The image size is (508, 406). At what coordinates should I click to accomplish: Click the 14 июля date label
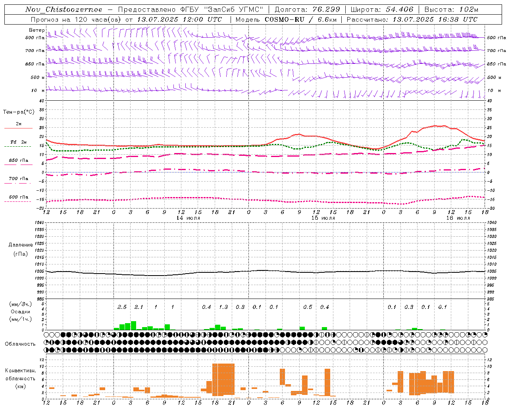click(189, 218)
